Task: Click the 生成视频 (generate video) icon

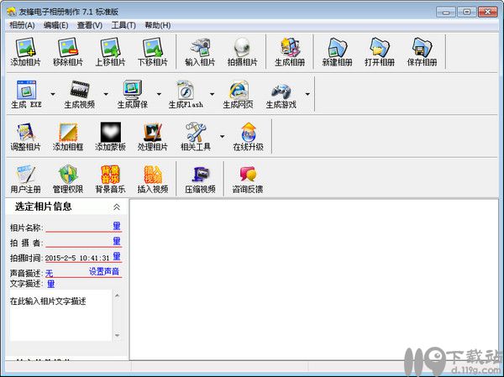Action: click(80, 90)
